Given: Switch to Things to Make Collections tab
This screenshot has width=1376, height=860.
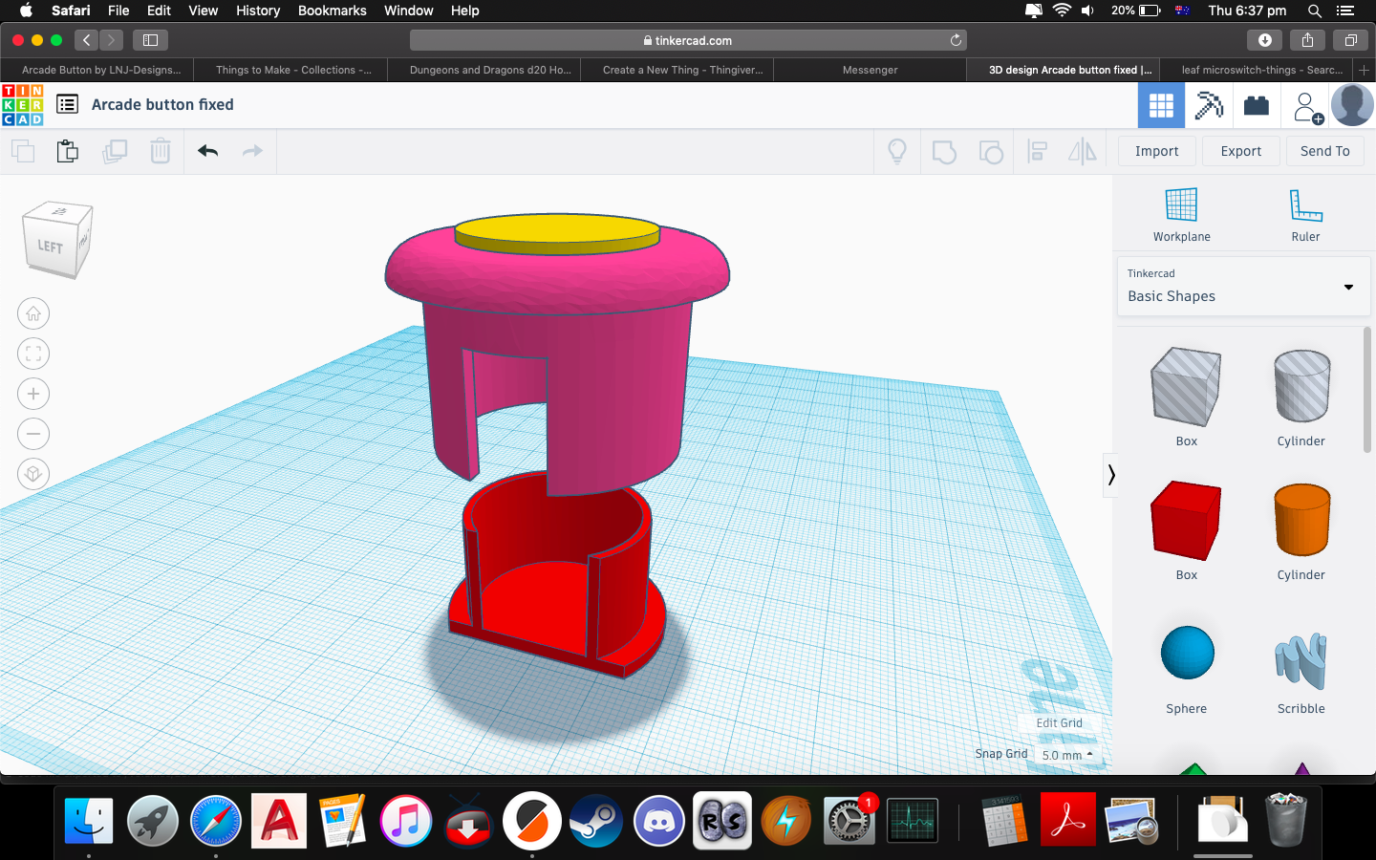Looking at the screenshot, I should [293, 70].
